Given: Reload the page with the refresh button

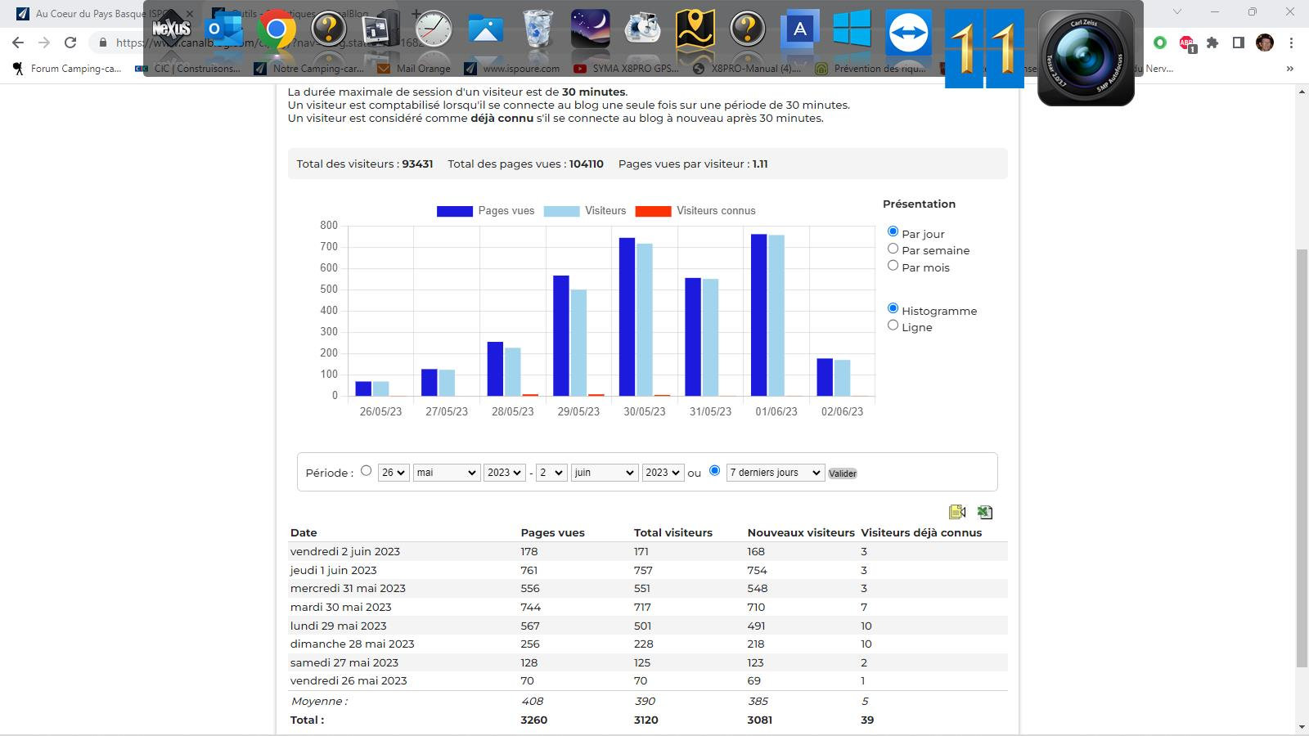Looking at the screenshot, I should [70, 43].
